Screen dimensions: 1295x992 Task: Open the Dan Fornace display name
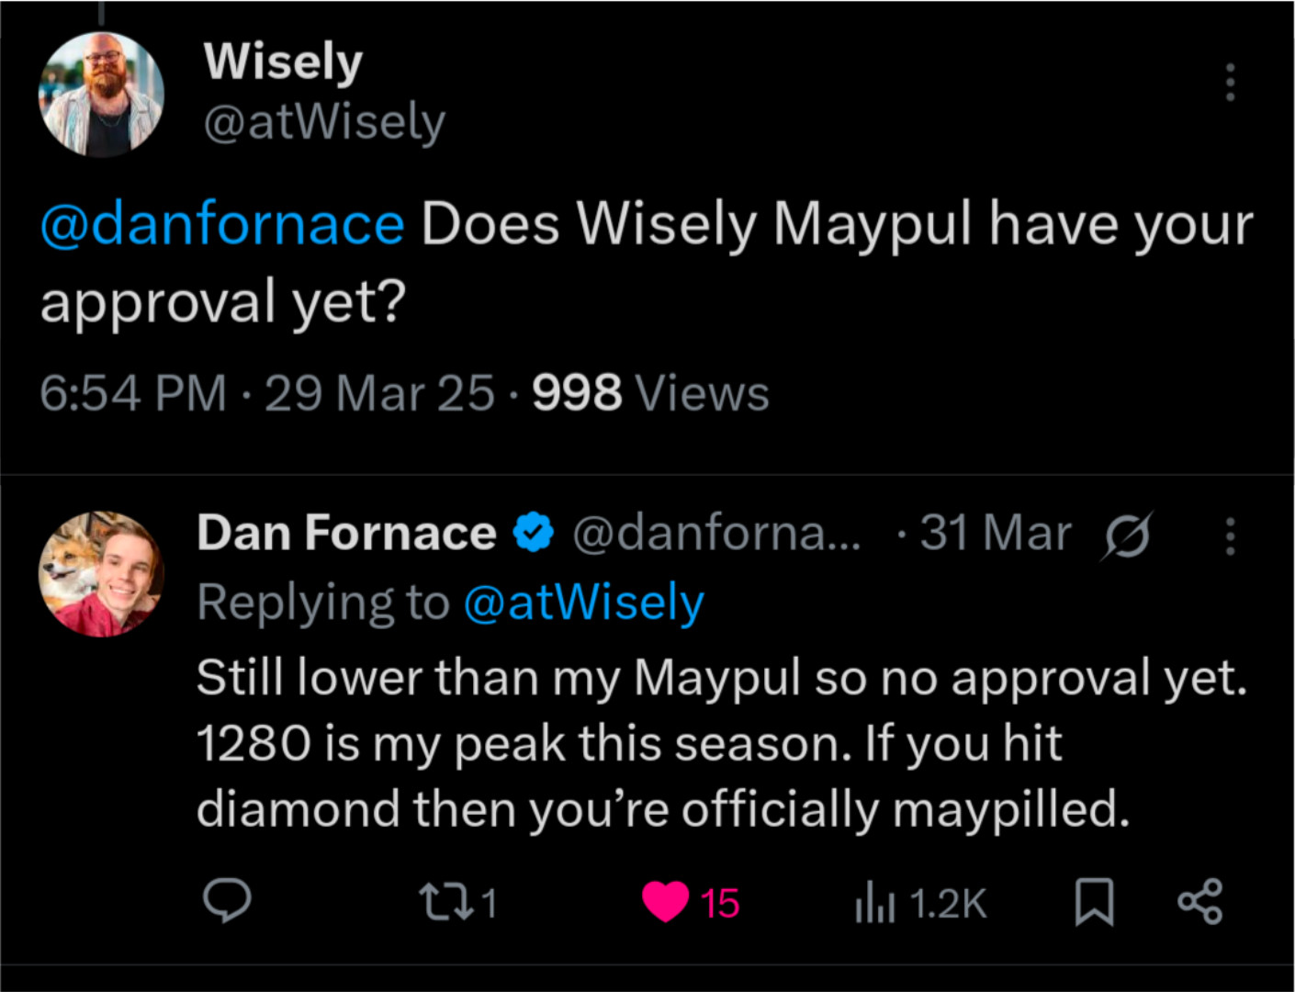coord(347,533)
